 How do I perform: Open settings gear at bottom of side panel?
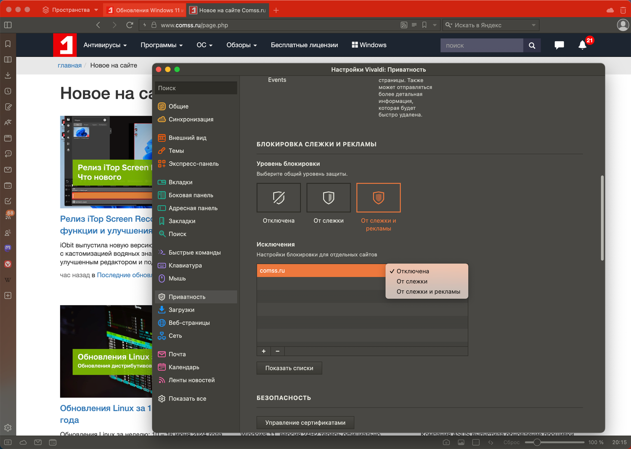click(8, 428)
